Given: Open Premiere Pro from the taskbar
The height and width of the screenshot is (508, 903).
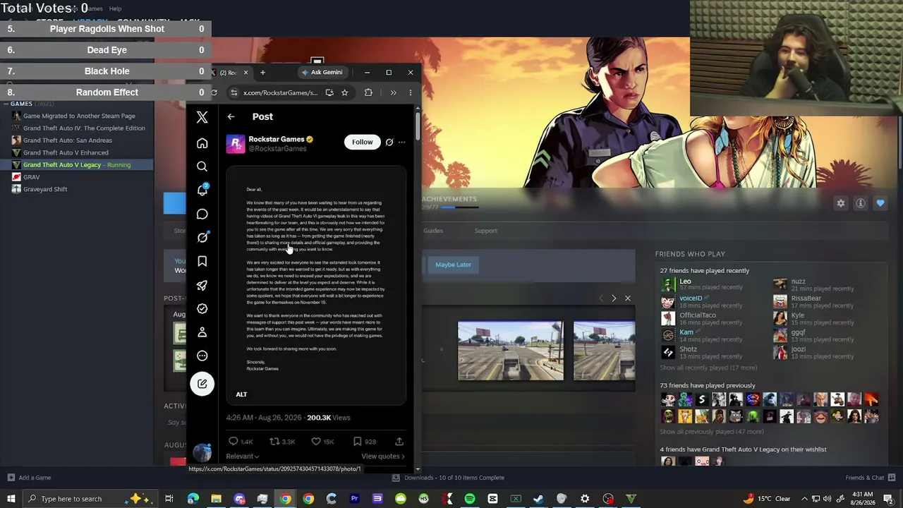Looking at the screenshot, I should pyautogui.click(x=354, y=499).
